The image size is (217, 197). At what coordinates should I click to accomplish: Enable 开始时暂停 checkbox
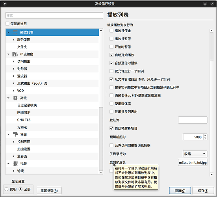[x=111, y=47]
